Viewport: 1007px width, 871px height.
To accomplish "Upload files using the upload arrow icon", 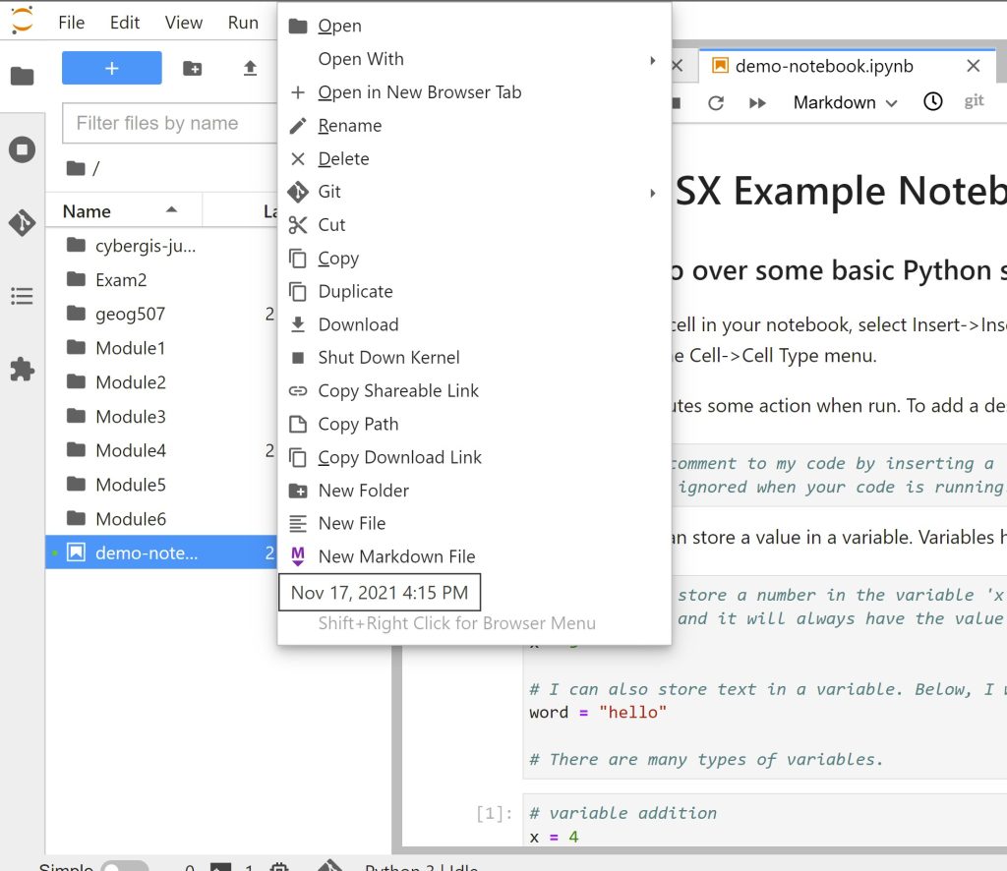I will 249,68.
